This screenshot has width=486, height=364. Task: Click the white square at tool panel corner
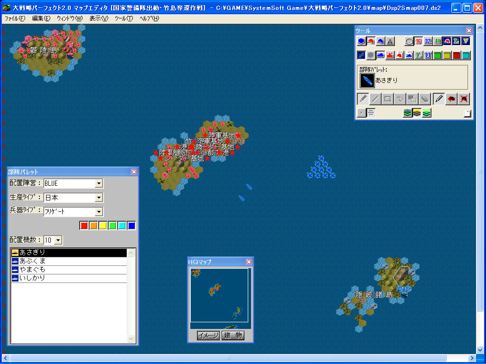pyautogui.click(x=467, y=114)
